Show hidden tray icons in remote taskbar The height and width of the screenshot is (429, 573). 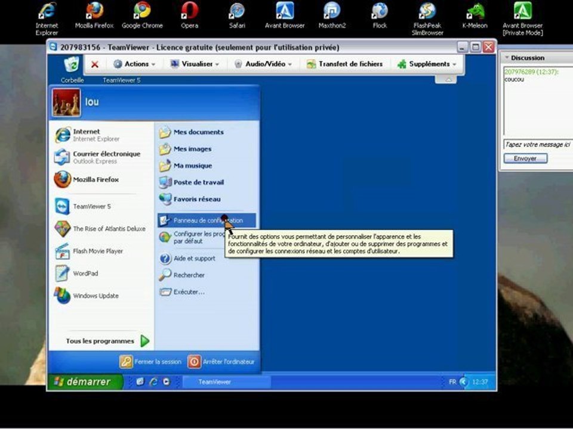pyautogui.click(x=463, y=382)
